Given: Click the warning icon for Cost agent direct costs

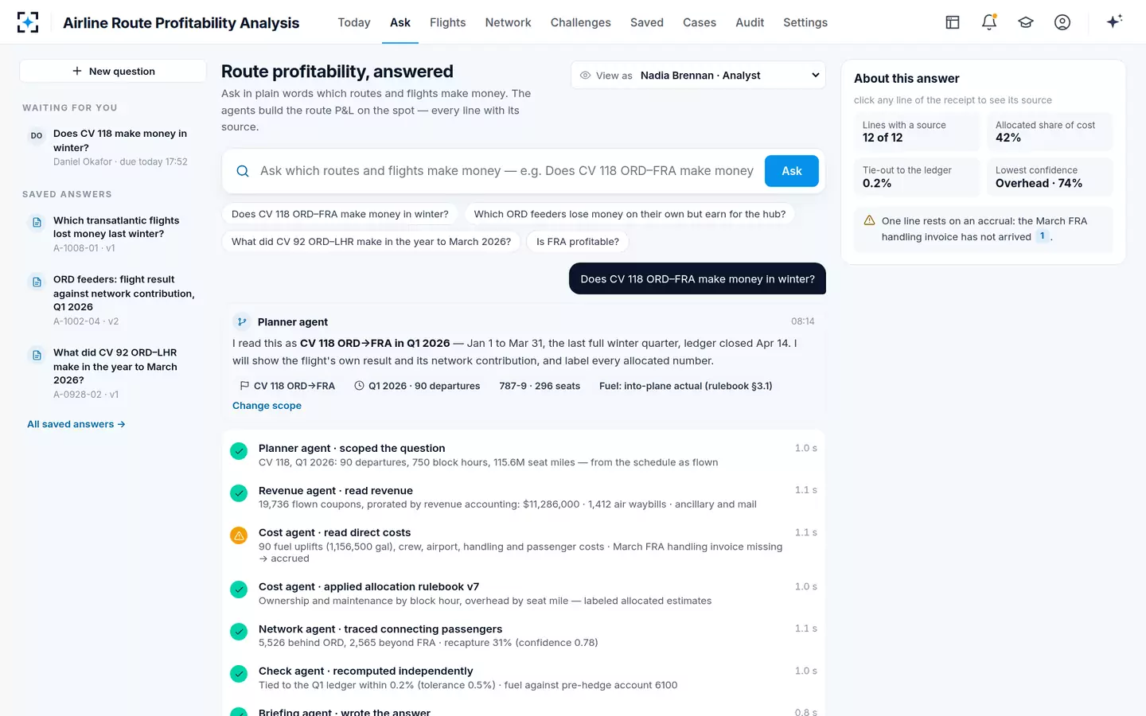Looking at the screenshot, I should (239, 535).
